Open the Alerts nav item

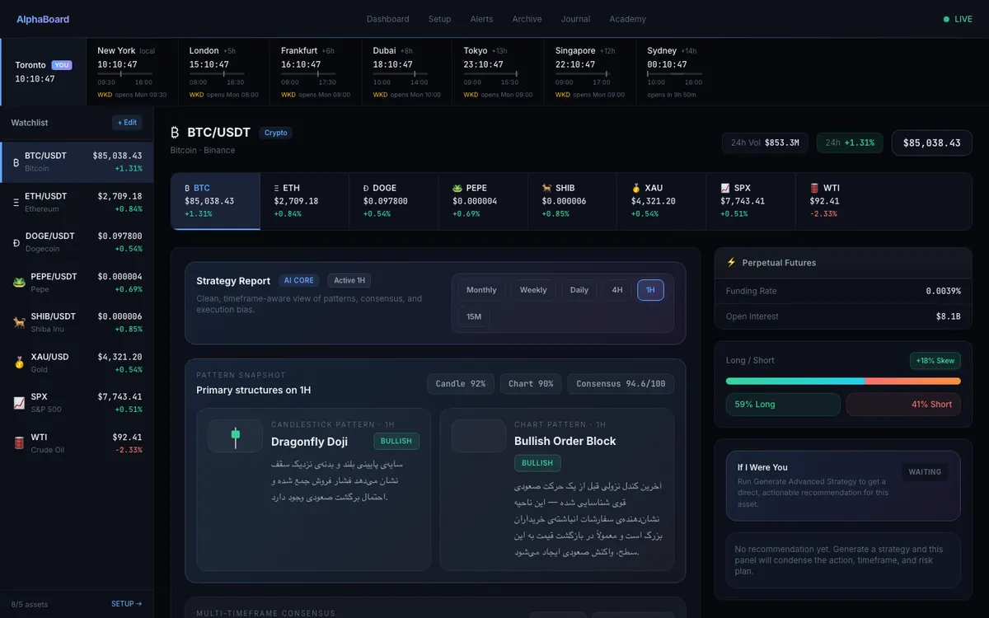click(x=482, y=19)
